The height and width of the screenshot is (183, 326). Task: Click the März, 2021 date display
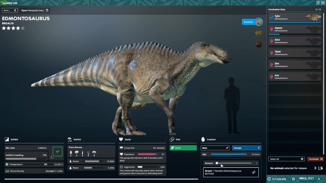point(307,178)
